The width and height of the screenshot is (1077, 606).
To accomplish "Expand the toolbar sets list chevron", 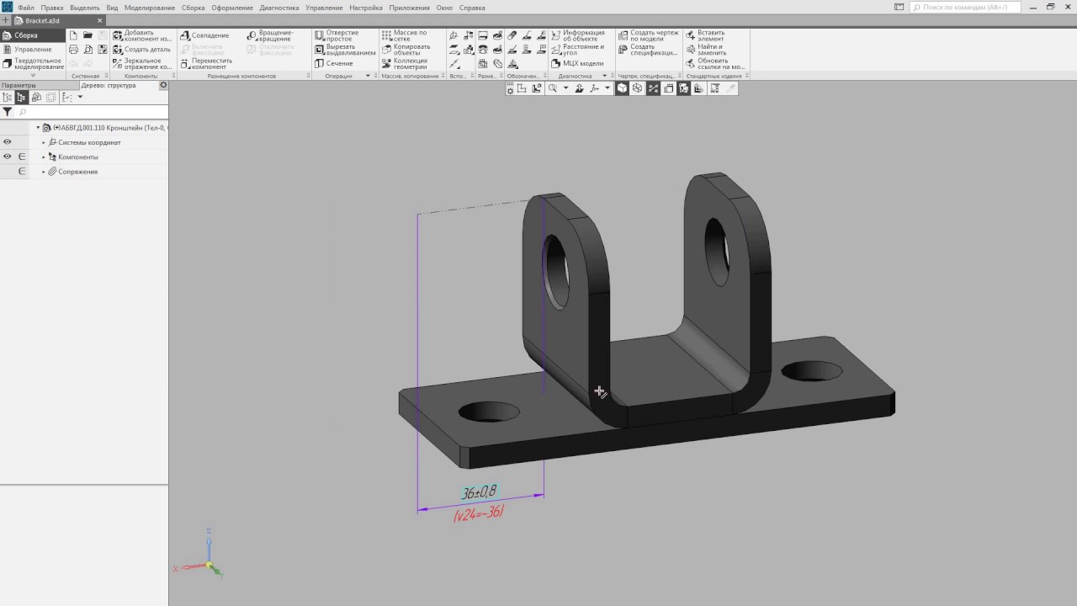I will click(33, 76).
